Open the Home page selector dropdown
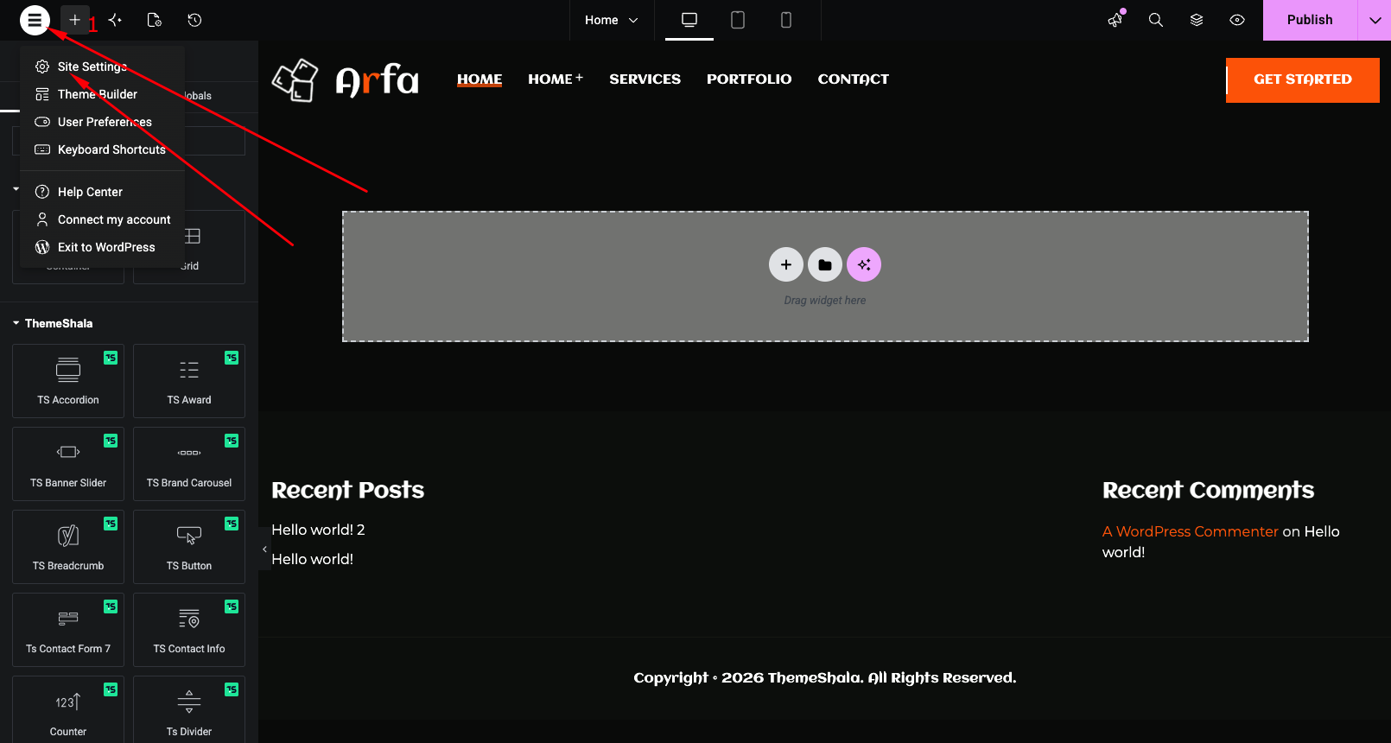This screenshot has width=1391, height=743. [x=612, y=20]
